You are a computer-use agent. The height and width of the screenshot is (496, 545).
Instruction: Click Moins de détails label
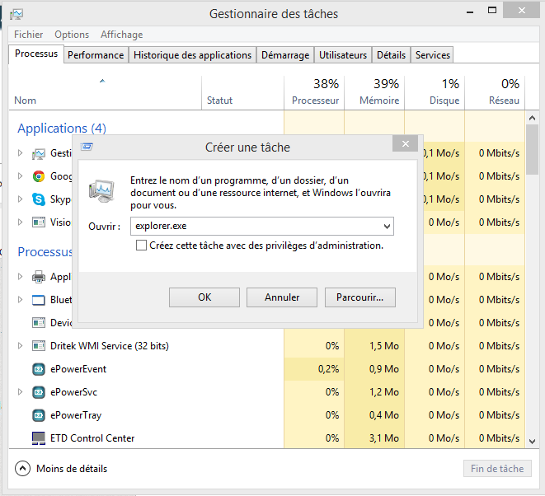click(72, 469)
